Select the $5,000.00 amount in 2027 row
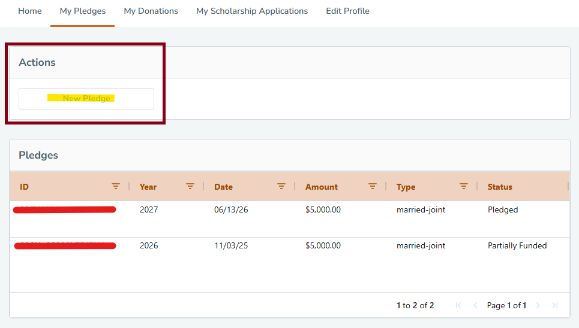This screenshot has height=328, width=579. [x=323, y=209]
